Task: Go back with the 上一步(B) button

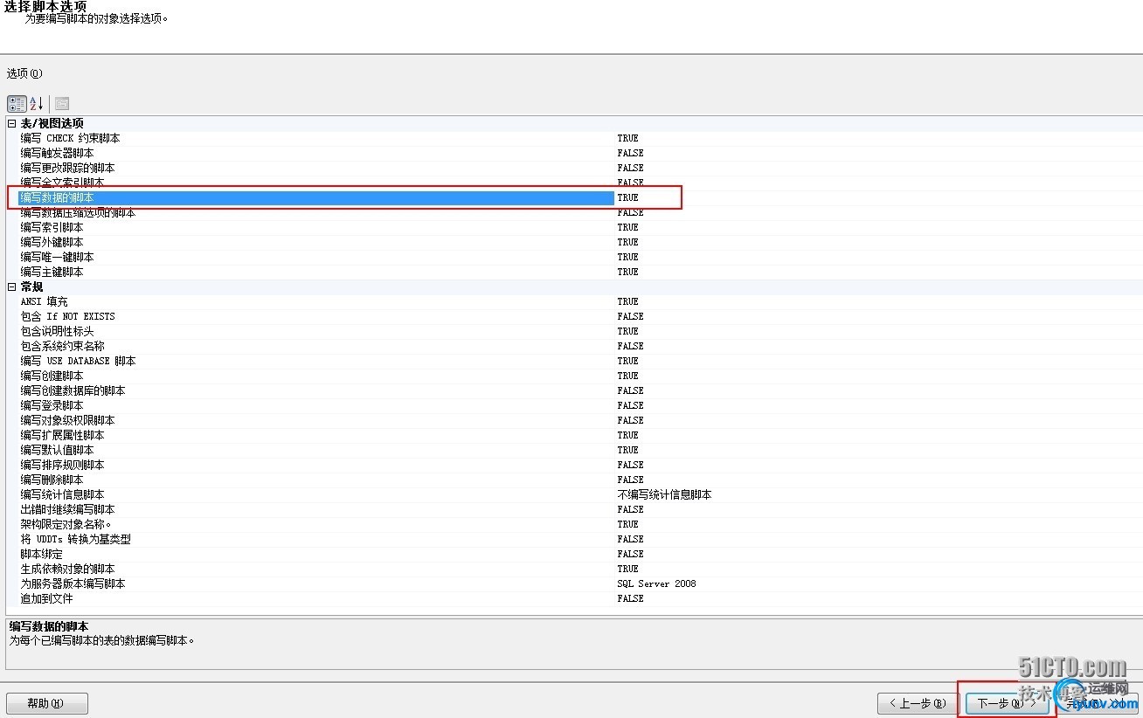Action: (918, 703)
